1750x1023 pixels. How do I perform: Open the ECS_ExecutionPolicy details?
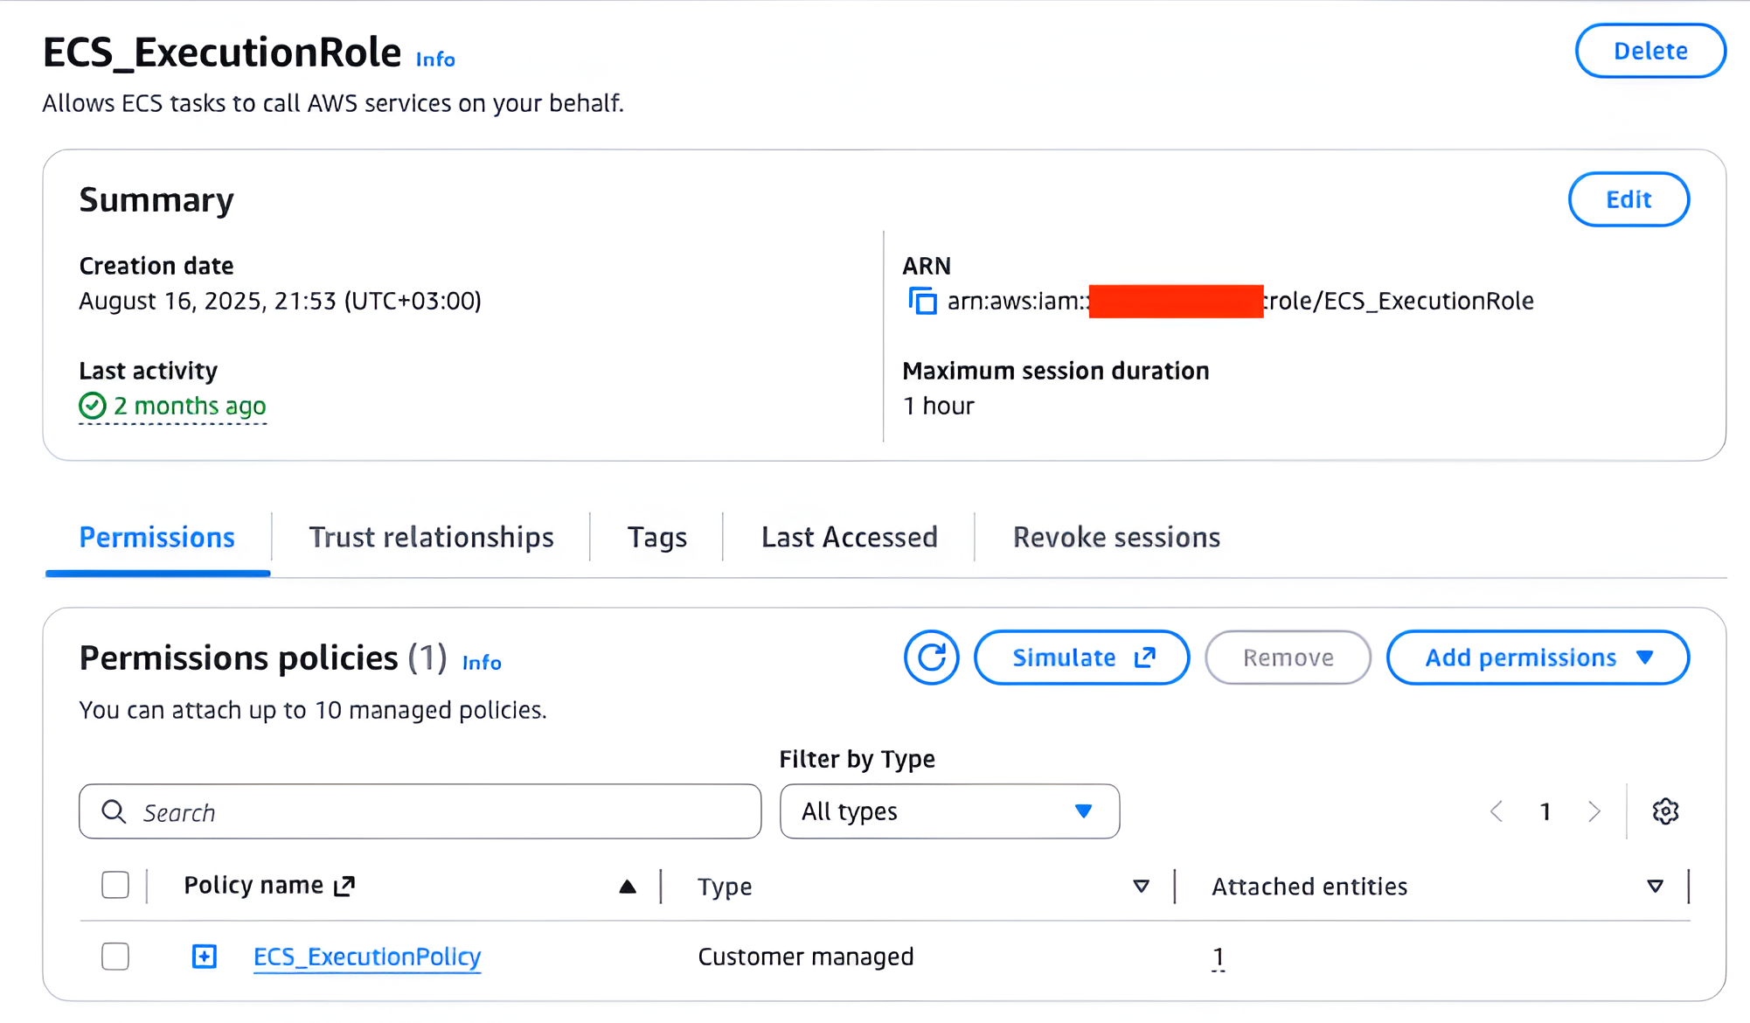[x=366, y=957]
